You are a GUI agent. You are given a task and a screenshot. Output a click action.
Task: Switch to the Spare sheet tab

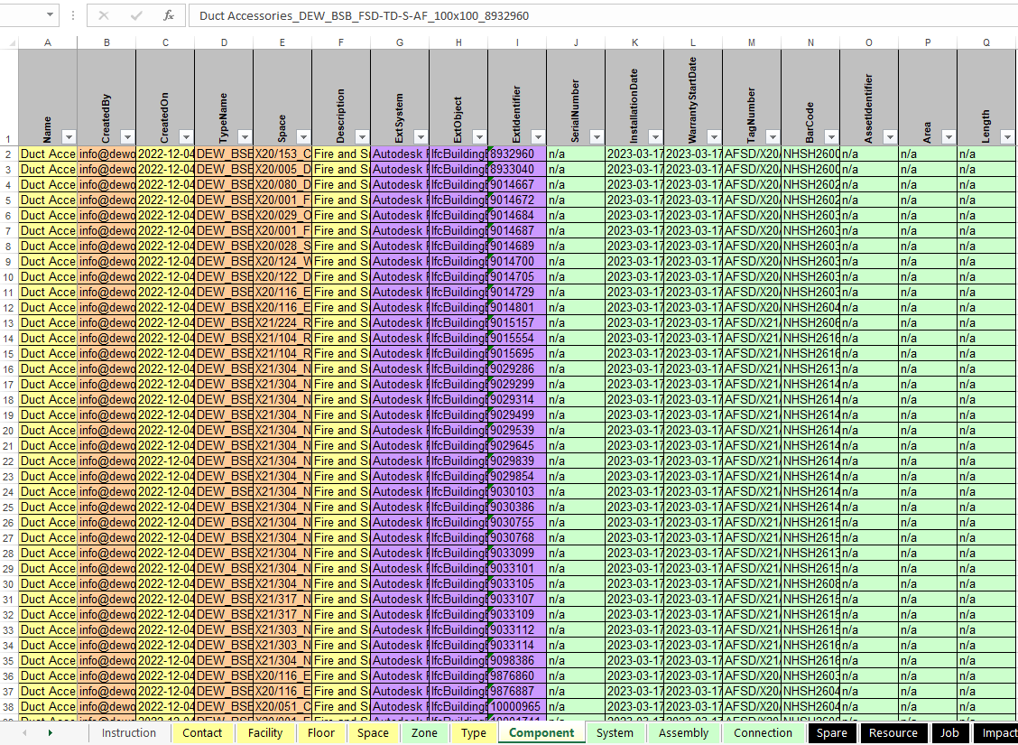click(x=832, y=732)
